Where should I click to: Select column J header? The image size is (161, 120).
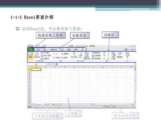click(x=122, y=67)
